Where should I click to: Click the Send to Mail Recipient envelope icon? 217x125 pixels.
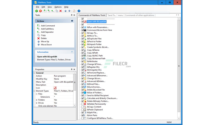(85, 95)
